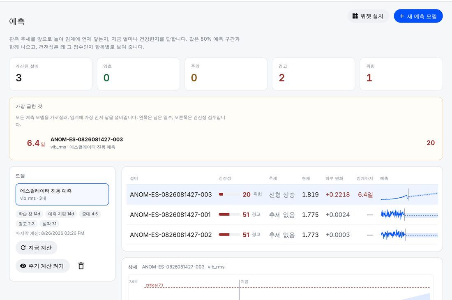Screen dimensions: 452x300
Task: Click the health bar for score 20
Action: point(229,194)
